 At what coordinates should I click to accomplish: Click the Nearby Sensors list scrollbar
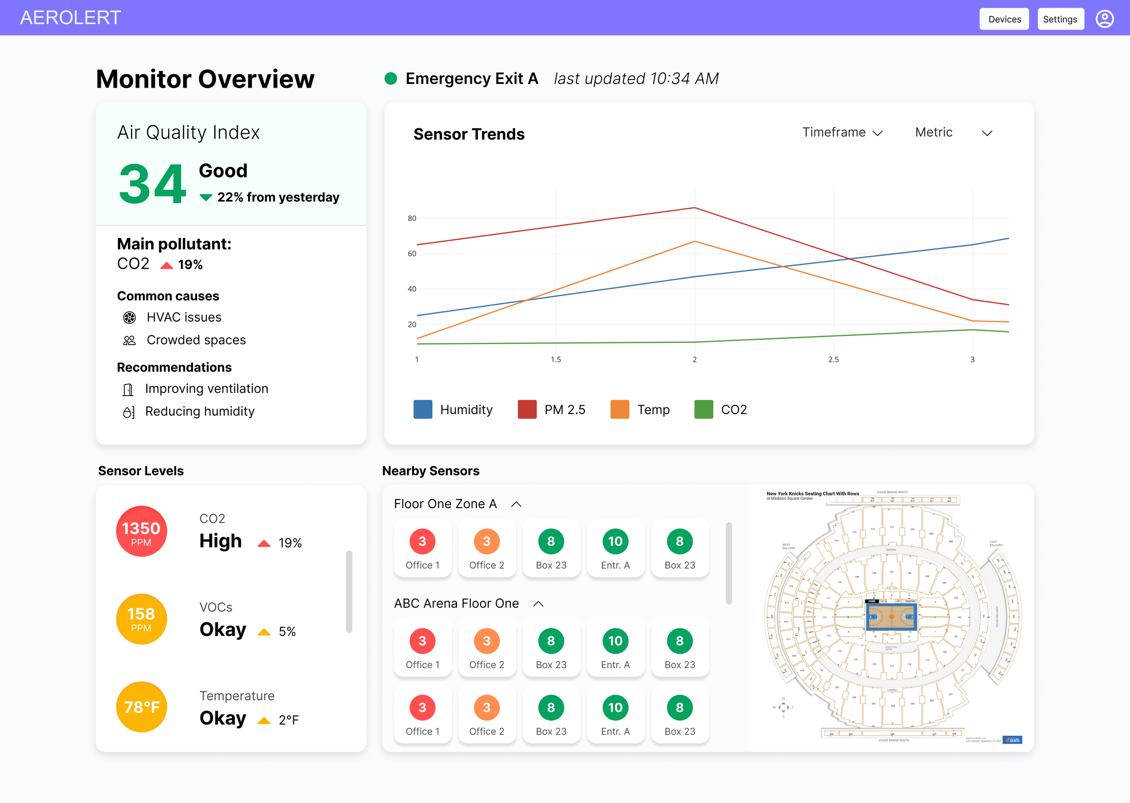(729, 563)
